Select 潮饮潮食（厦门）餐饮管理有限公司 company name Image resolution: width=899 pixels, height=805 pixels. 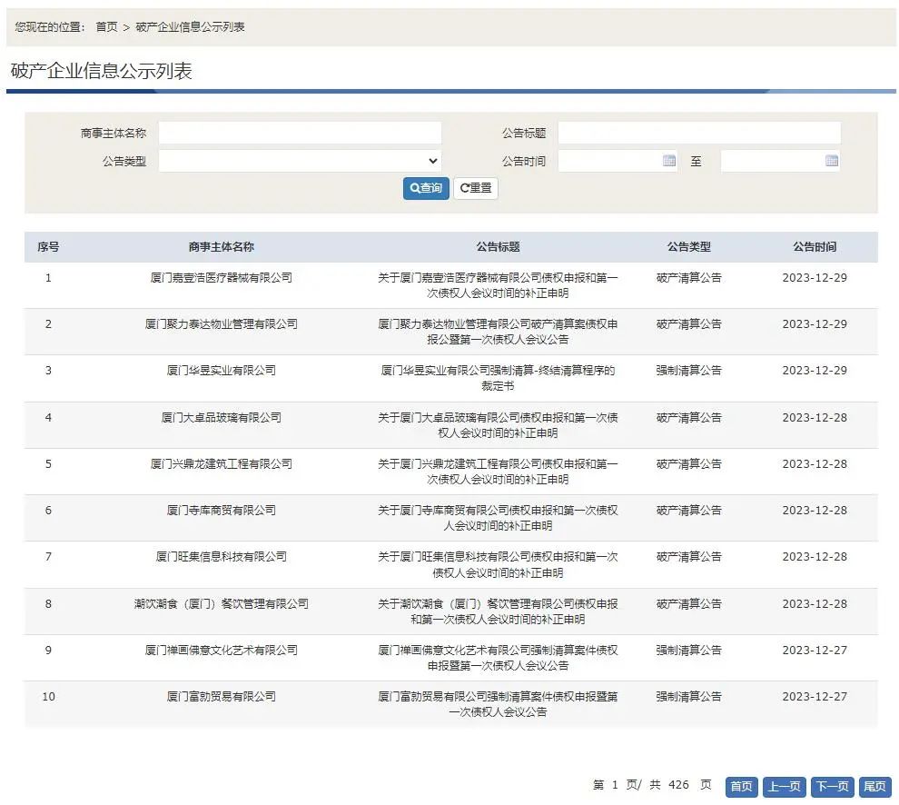click(222, 604)
